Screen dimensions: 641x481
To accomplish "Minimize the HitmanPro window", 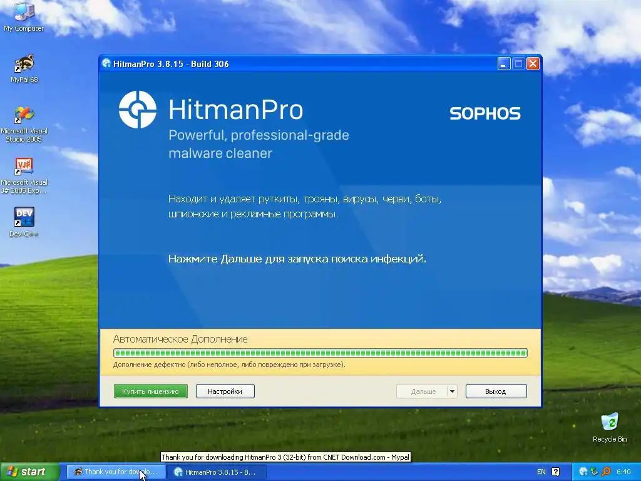I will click(504, 64).
